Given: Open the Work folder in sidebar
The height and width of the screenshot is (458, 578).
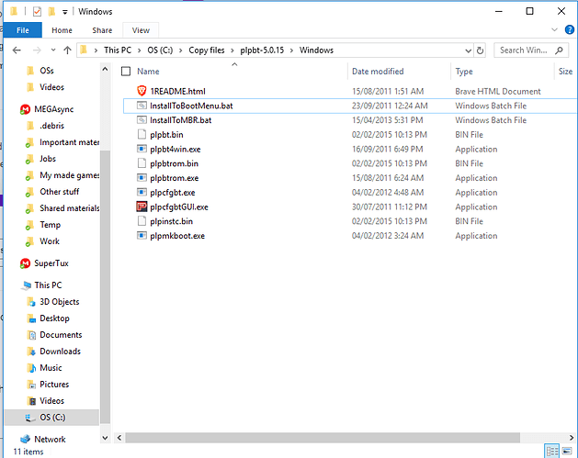Looking at the screenshot, I should [50, 241].
